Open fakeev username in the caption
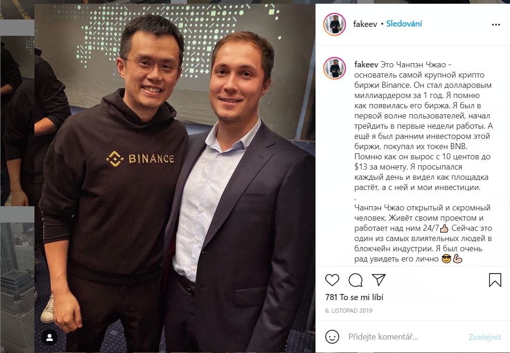This screenshot has width=510, height=353. (366, 64)
